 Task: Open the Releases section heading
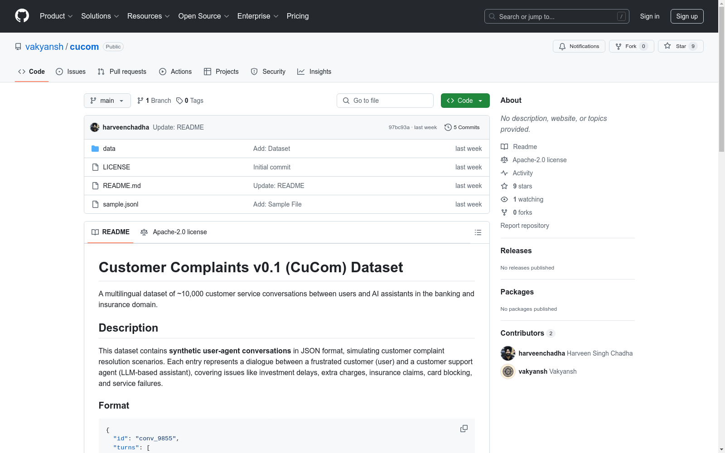(516, 251)
